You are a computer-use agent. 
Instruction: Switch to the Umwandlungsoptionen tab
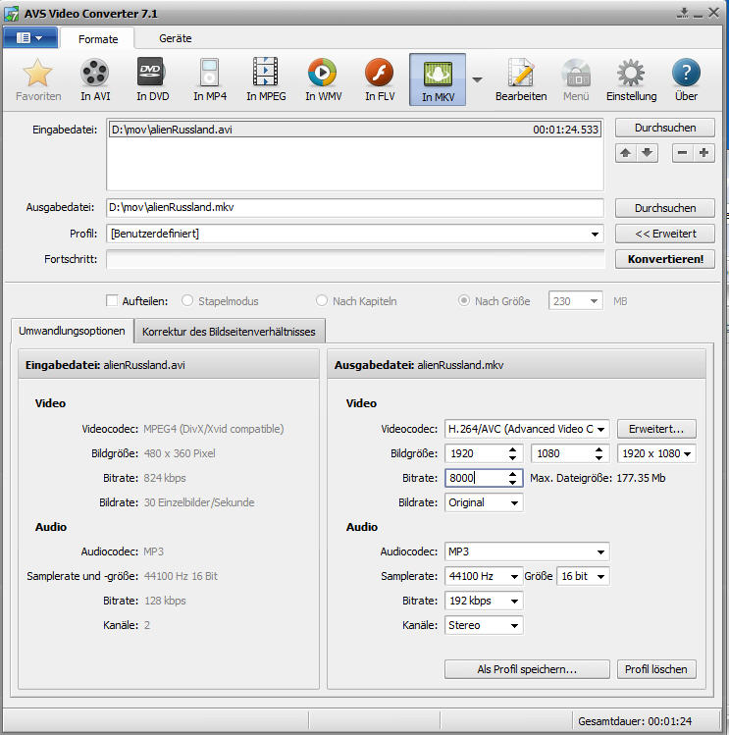72,331
